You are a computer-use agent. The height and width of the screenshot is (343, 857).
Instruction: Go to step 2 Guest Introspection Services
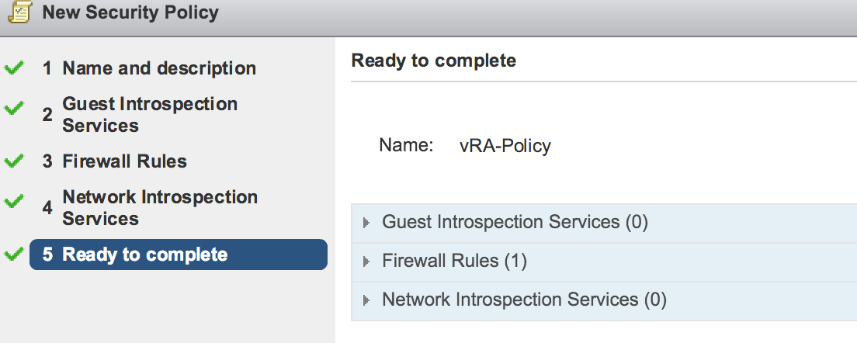click(149, 115)
